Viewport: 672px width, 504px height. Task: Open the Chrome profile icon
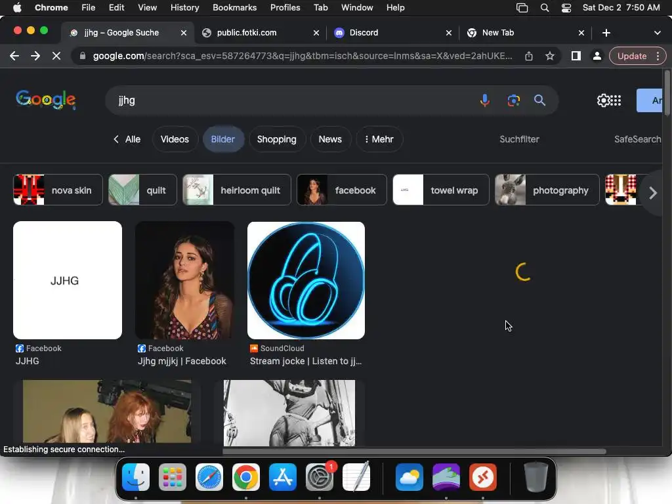pos(597,56)
